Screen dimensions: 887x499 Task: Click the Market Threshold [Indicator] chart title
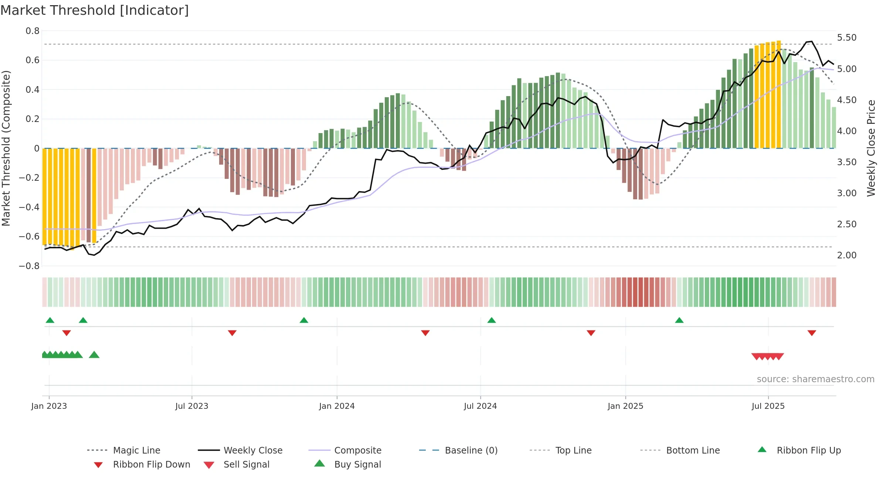tap(95, 10)
